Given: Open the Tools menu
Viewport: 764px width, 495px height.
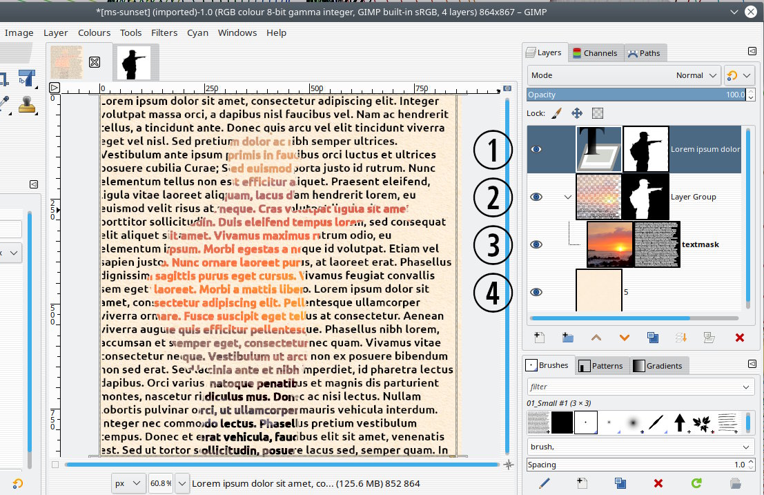Looking at the screenshot, I should coord(130,32).
